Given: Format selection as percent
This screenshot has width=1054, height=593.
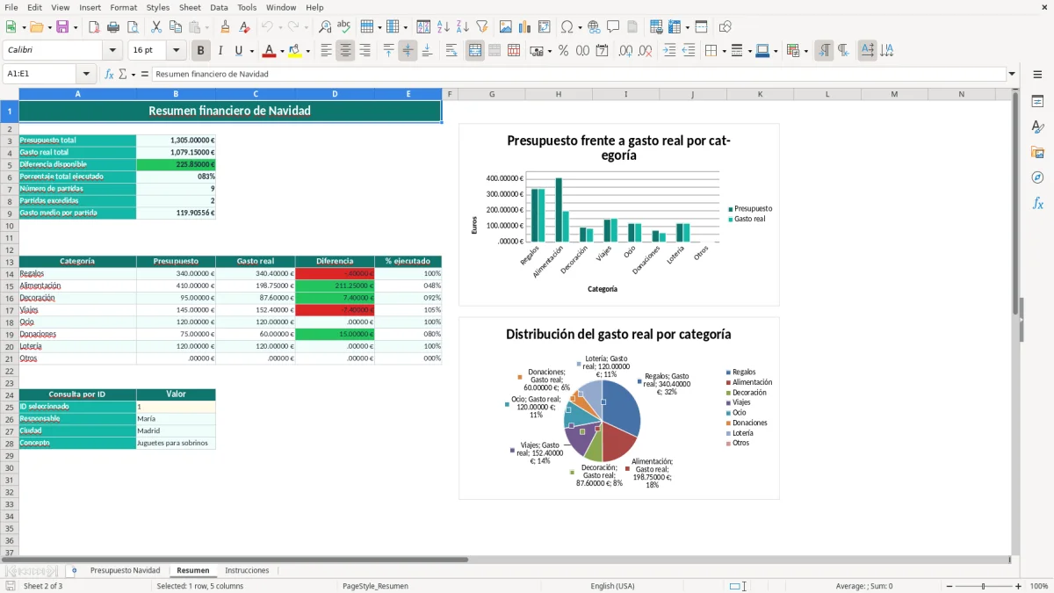Looking at the screenshot, I should 563,51.
